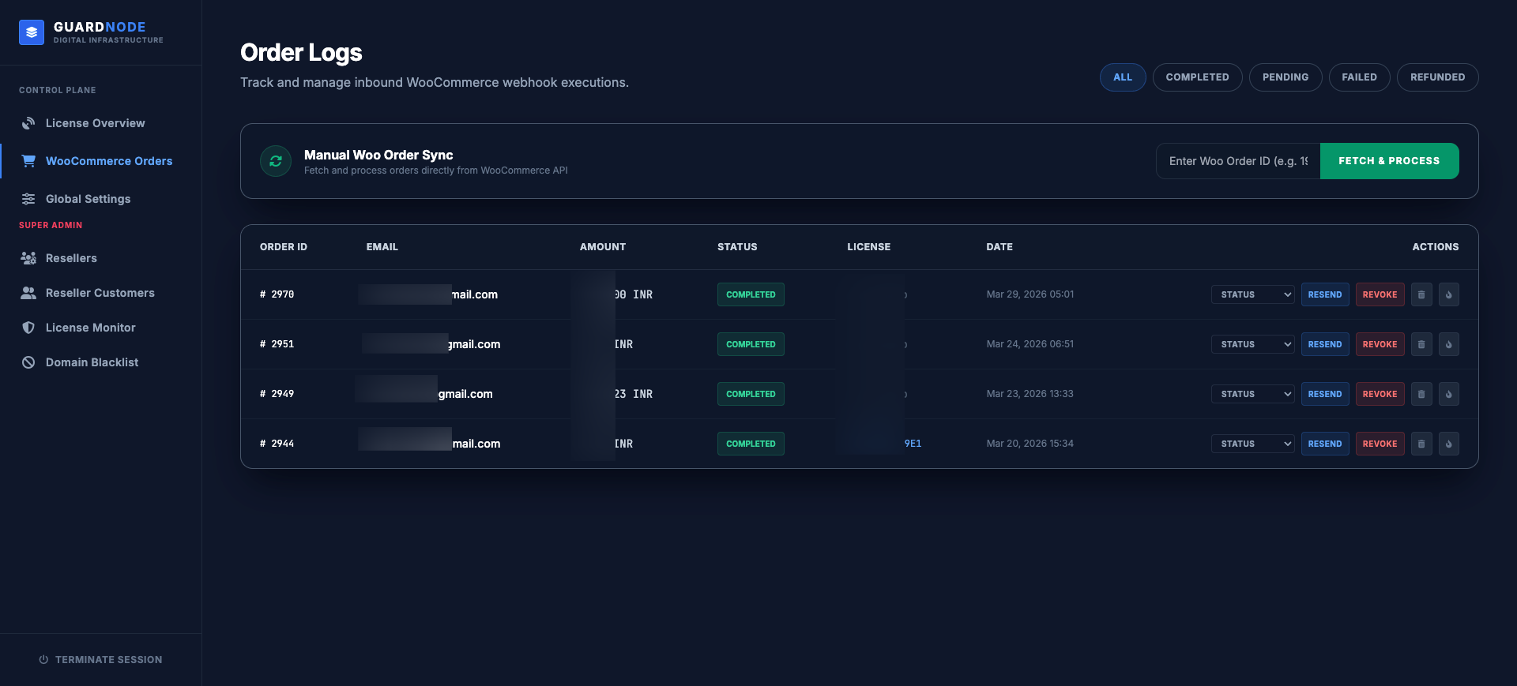Resend license for order 2949

coord(1325,394)
